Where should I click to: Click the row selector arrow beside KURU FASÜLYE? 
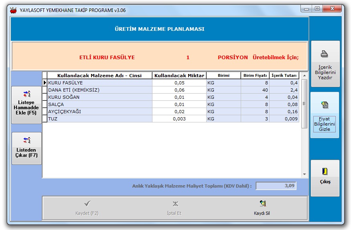[x=45, y=83]
